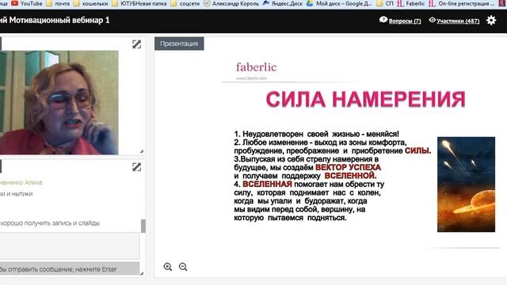Click the questions speech bubble icon
This screenshot has width=507, height=285.
(x=383, y=20)
